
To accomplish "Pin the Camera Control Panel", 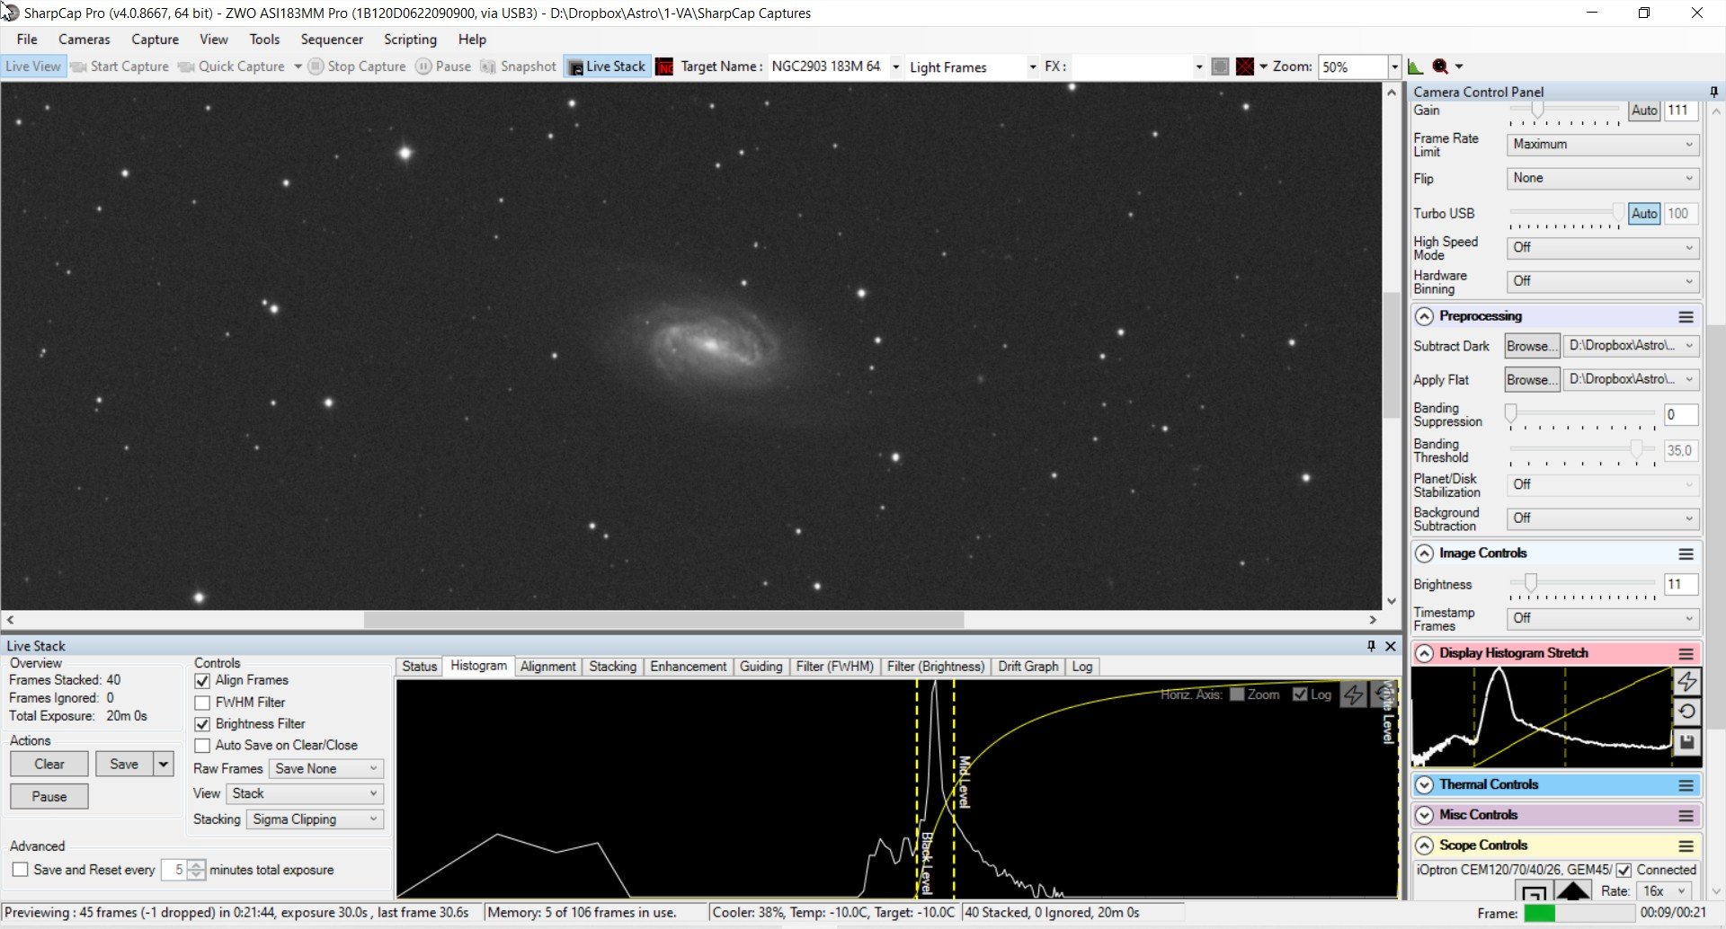I will (x=1713, y=92).
